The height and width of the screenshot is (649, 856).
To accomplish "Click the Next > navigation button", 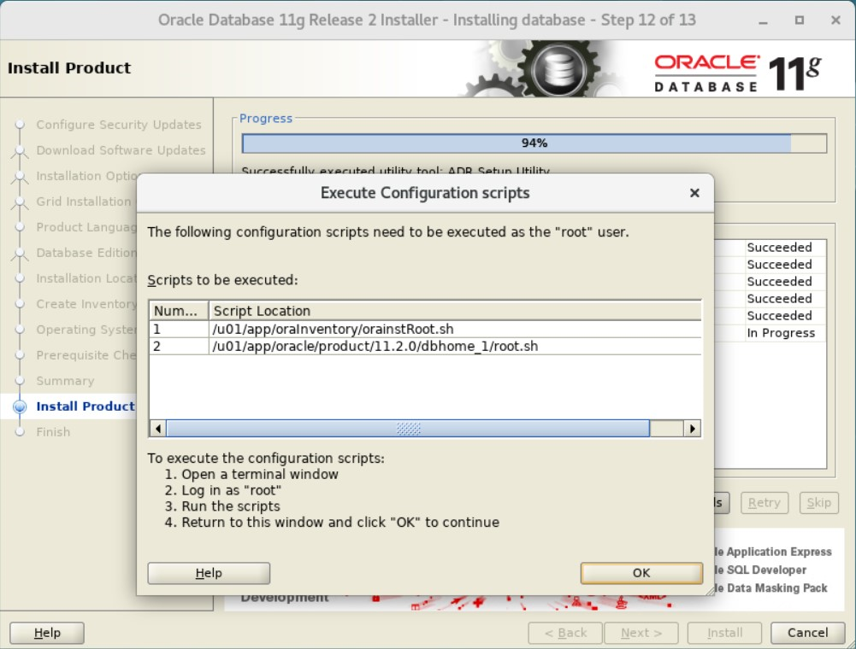I will (x=641, y=633).
